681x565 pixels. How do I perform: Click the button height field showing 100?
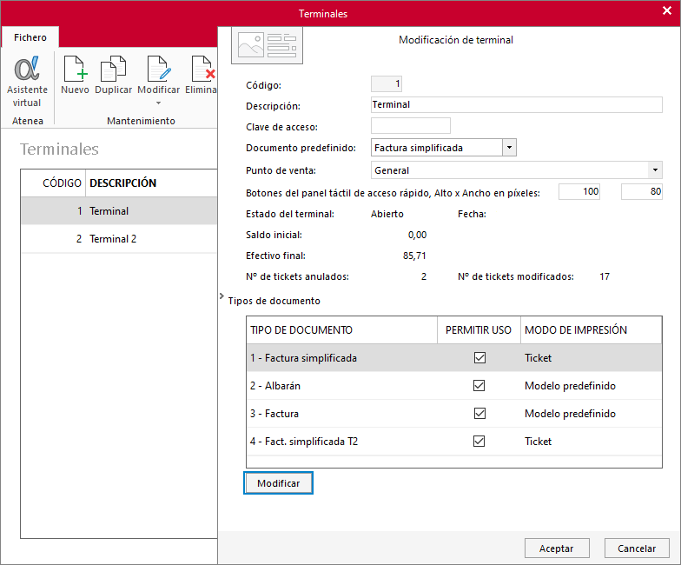tap(579, 191)
